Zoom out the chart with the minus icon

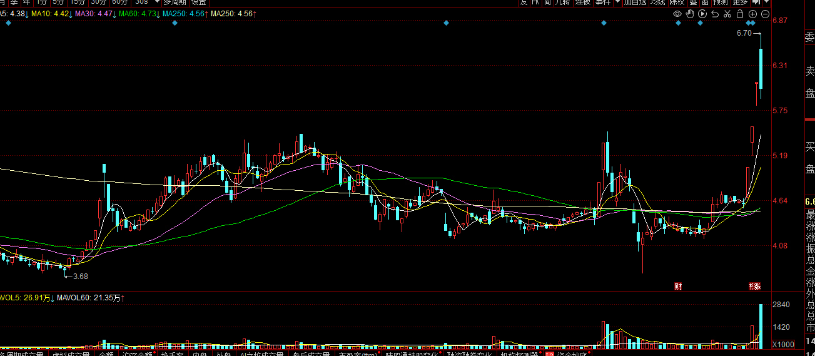(765, 14)
